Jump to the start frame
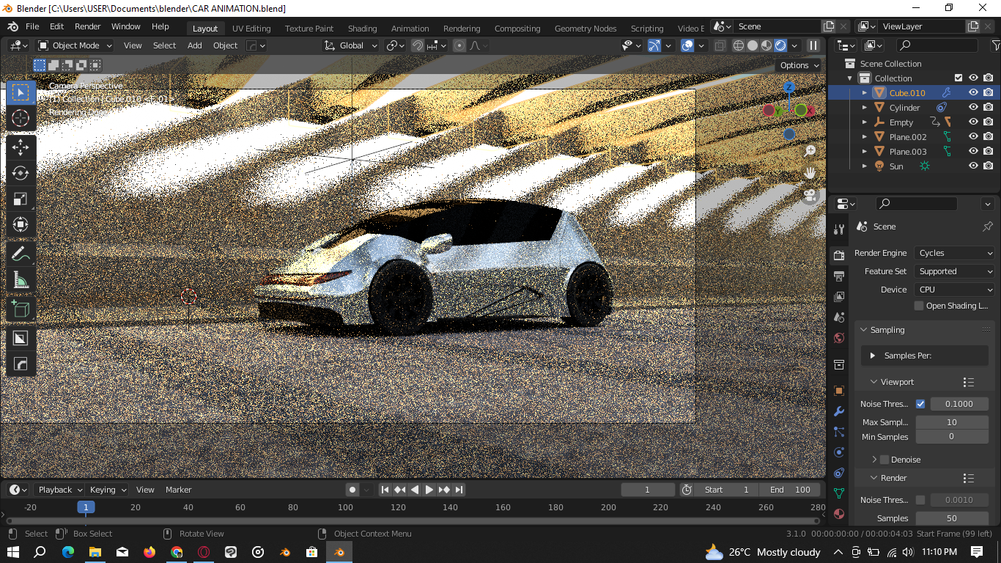Viewport: 1001px width, 563px height. [385, 490]
